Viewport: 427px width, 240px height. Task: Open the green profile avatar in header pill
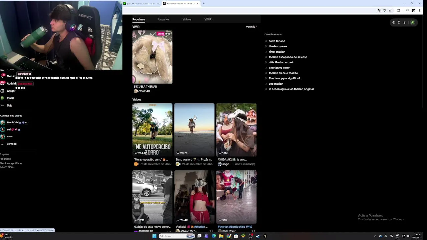pyautogui.click(x=412, y=23)
